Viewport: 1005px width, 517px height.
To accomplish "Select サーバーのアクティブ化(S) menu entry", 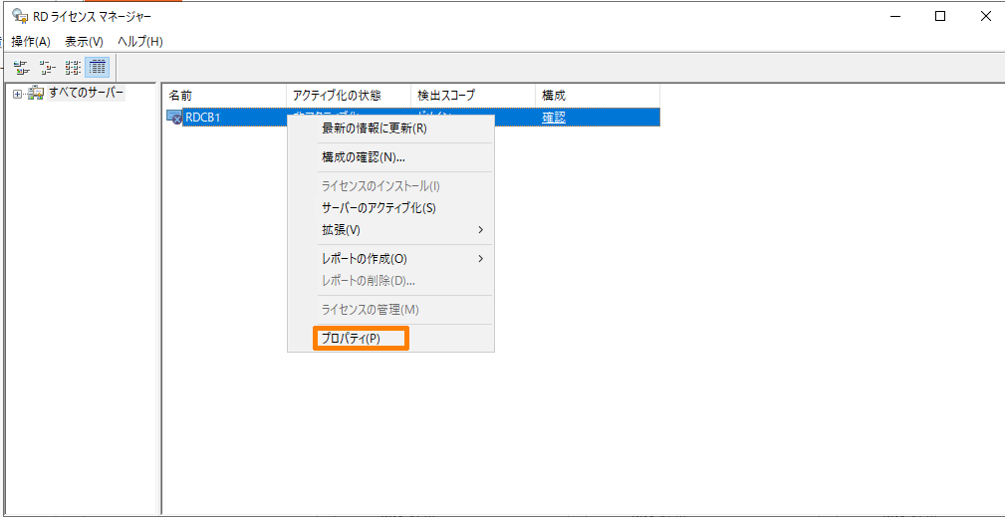I will (x=390, y=208).
